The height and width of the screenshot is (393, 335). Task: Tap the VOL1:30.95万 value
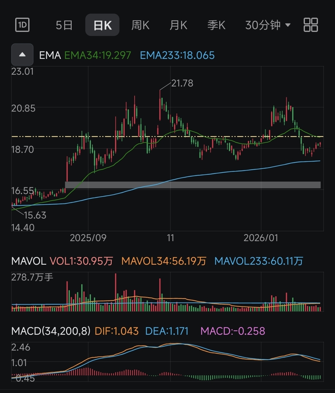[81, 261]
